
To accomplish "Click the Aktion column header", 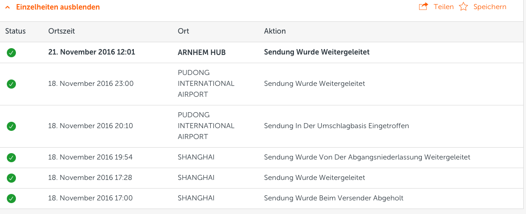I will (275, 31).
